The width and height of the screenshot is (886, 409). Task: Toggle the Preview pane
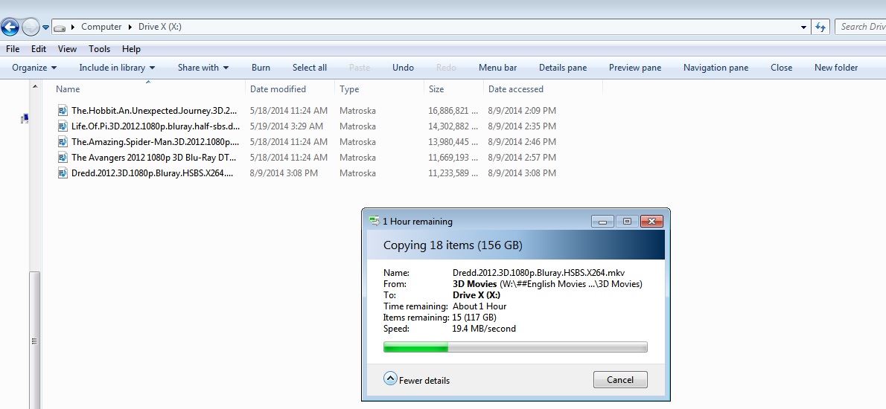tap(635, 68)
